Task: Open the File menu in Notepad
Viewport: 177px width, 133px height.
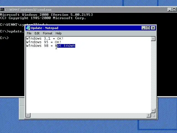Action: pyautogui.click(x=29, y=33)
